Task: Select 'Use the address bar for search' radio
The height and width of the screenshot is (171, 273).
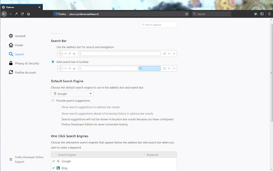Action: click(x=53, y=47)
